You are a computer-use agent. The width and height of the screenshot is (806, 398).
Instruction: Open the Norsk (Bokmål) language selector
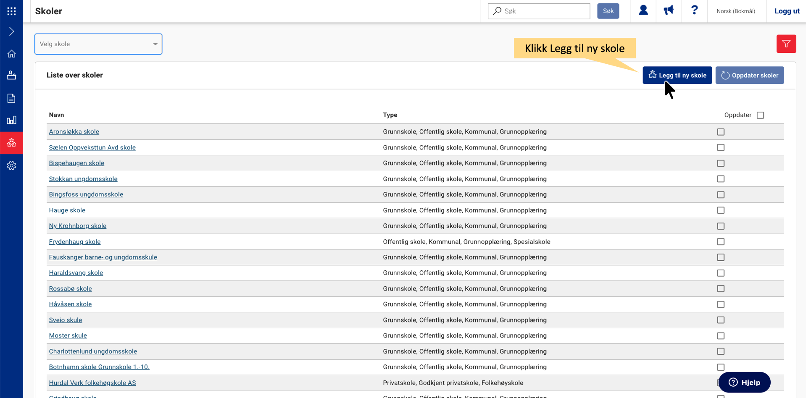coord(735,11)
